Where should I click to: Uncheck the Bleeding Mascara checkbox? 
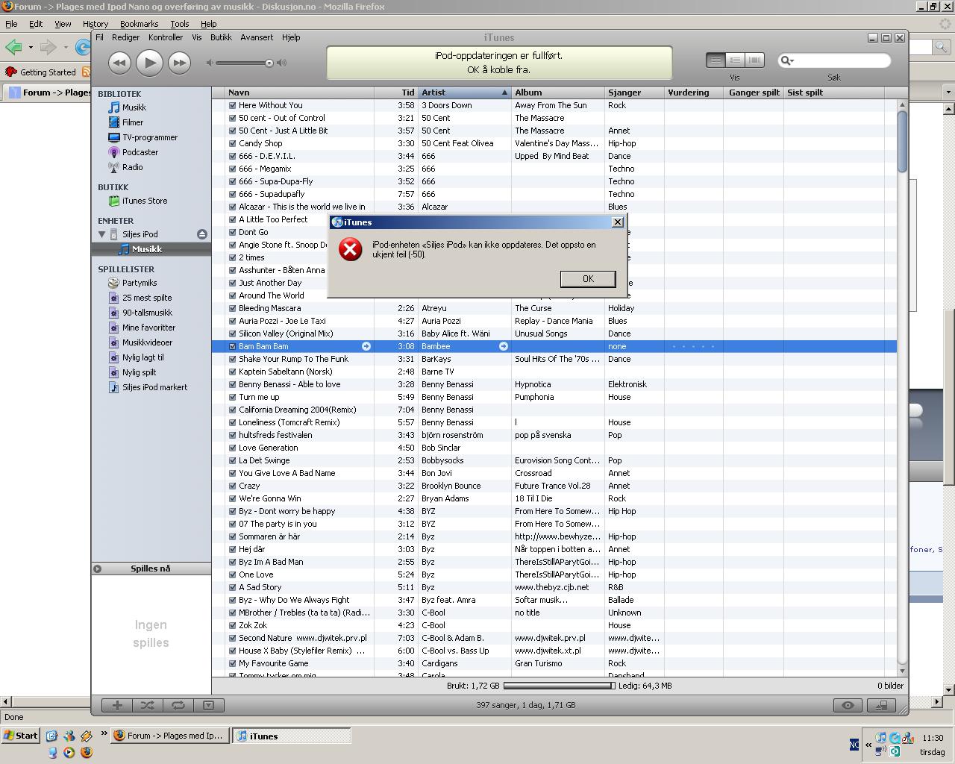[232, 308]
